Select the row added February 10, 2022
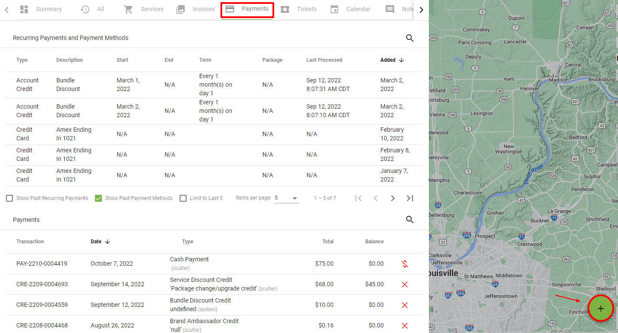Screen dimensions: 618x333 [x=214, y=134]
